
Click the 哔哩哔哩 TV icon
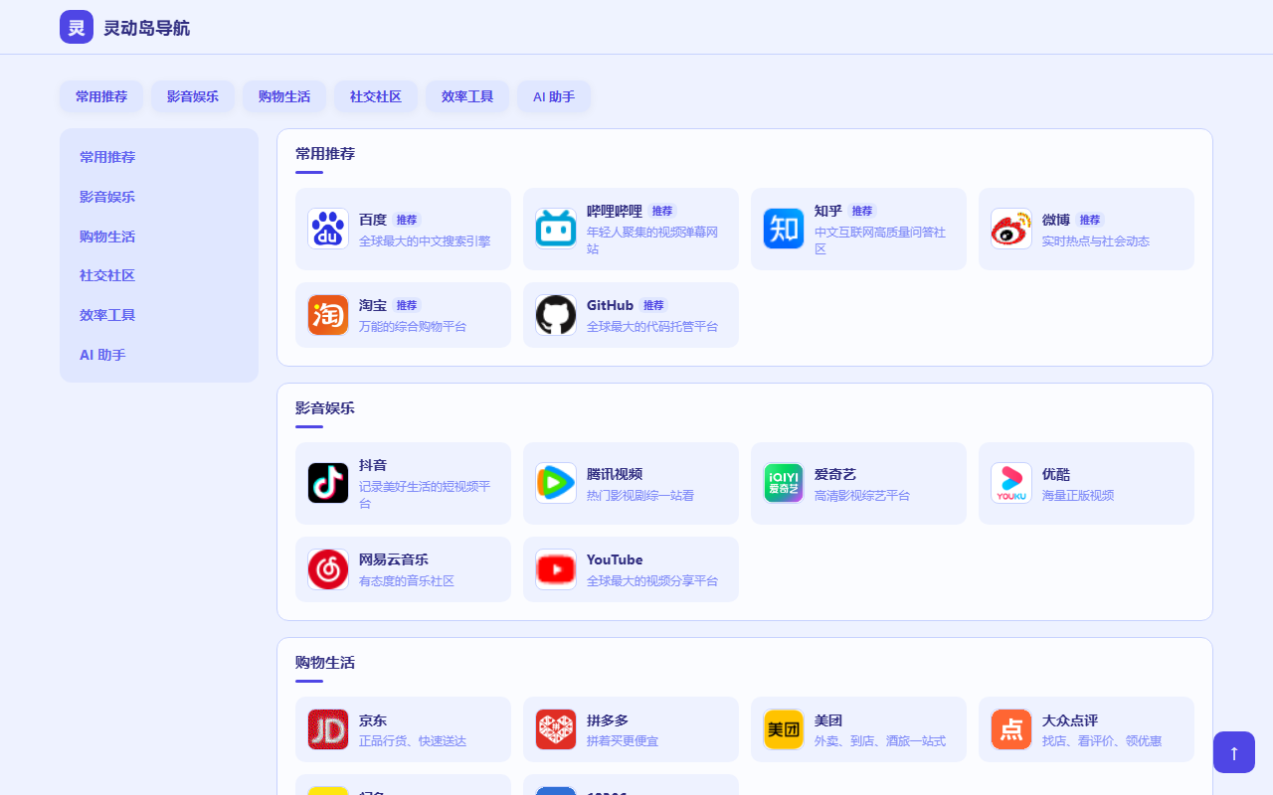tap(556, 229)
